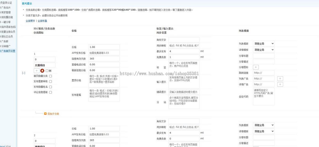Open 一键分享 in the sidebar

click(x=6, y=22)
